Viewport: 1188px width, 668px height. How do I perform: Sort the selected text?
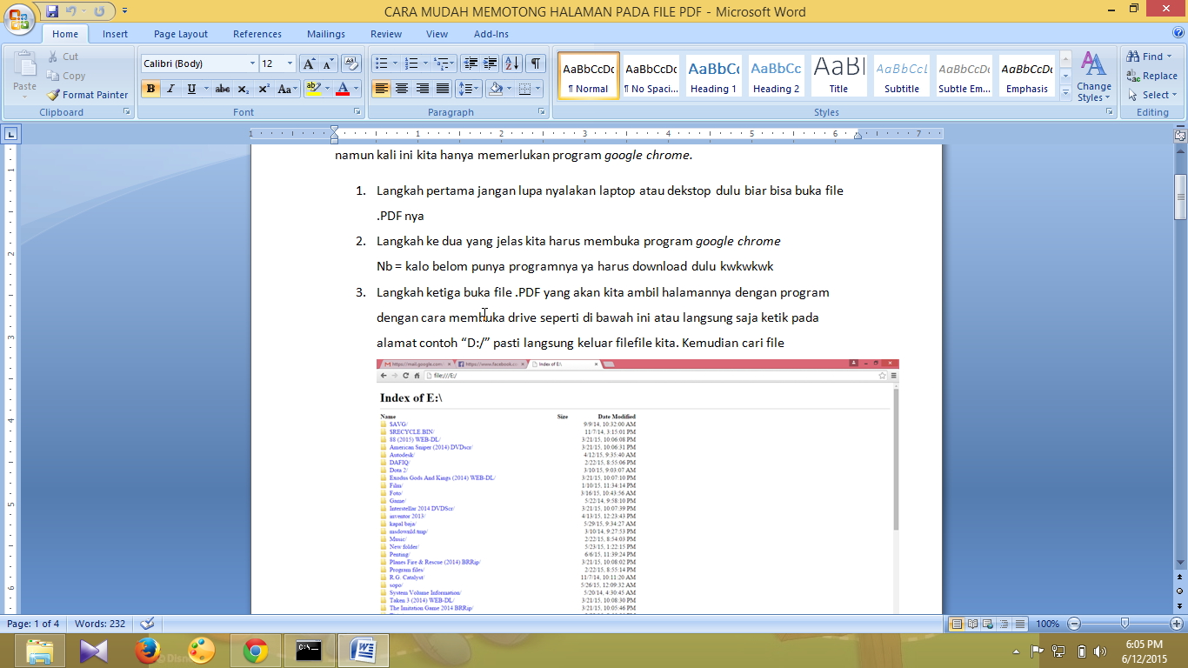[x=512, y=63]
